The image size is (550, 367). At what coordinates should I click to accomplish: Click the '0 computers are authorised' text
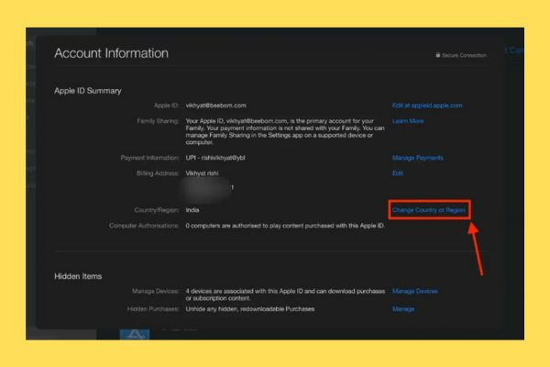click(x=285, y=226)
